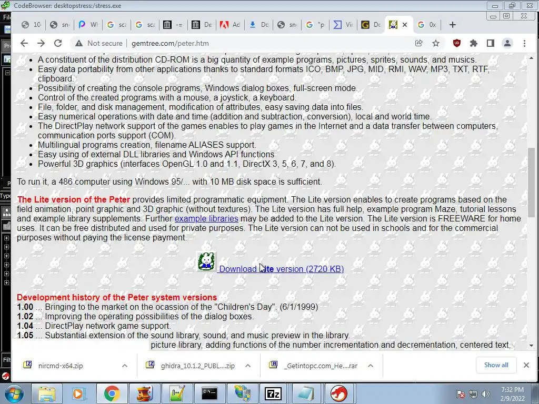The image size is (539, 404).
Task: Switch to the PayPal-icon Wh tab
Action: (88, 25)
